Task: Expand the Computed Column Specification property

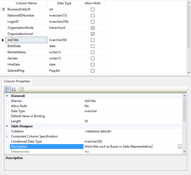Action: (7, 136)
